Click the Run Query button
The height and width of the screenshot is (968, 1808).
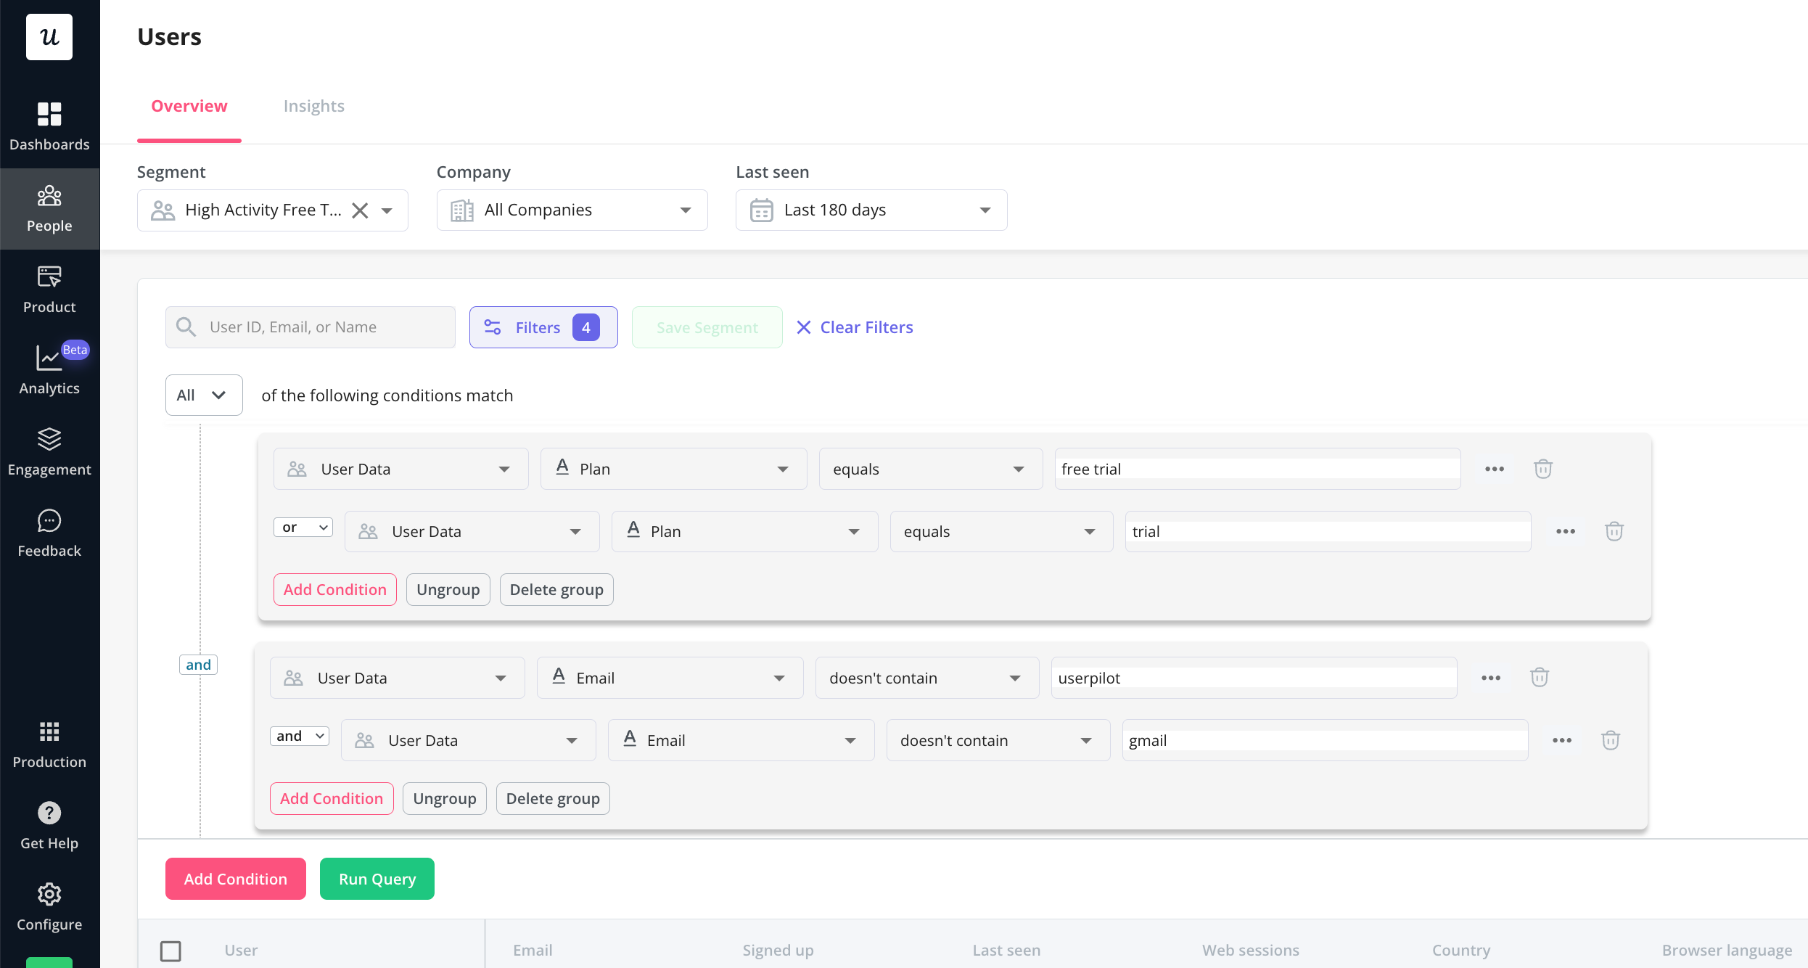point(377,878)
